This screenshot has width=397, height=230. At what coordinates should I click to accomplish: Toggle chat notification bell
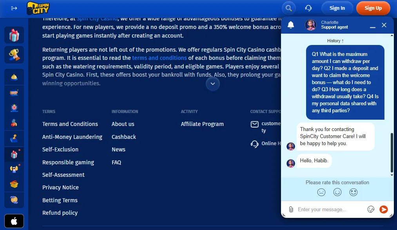(x=291, y=25)
